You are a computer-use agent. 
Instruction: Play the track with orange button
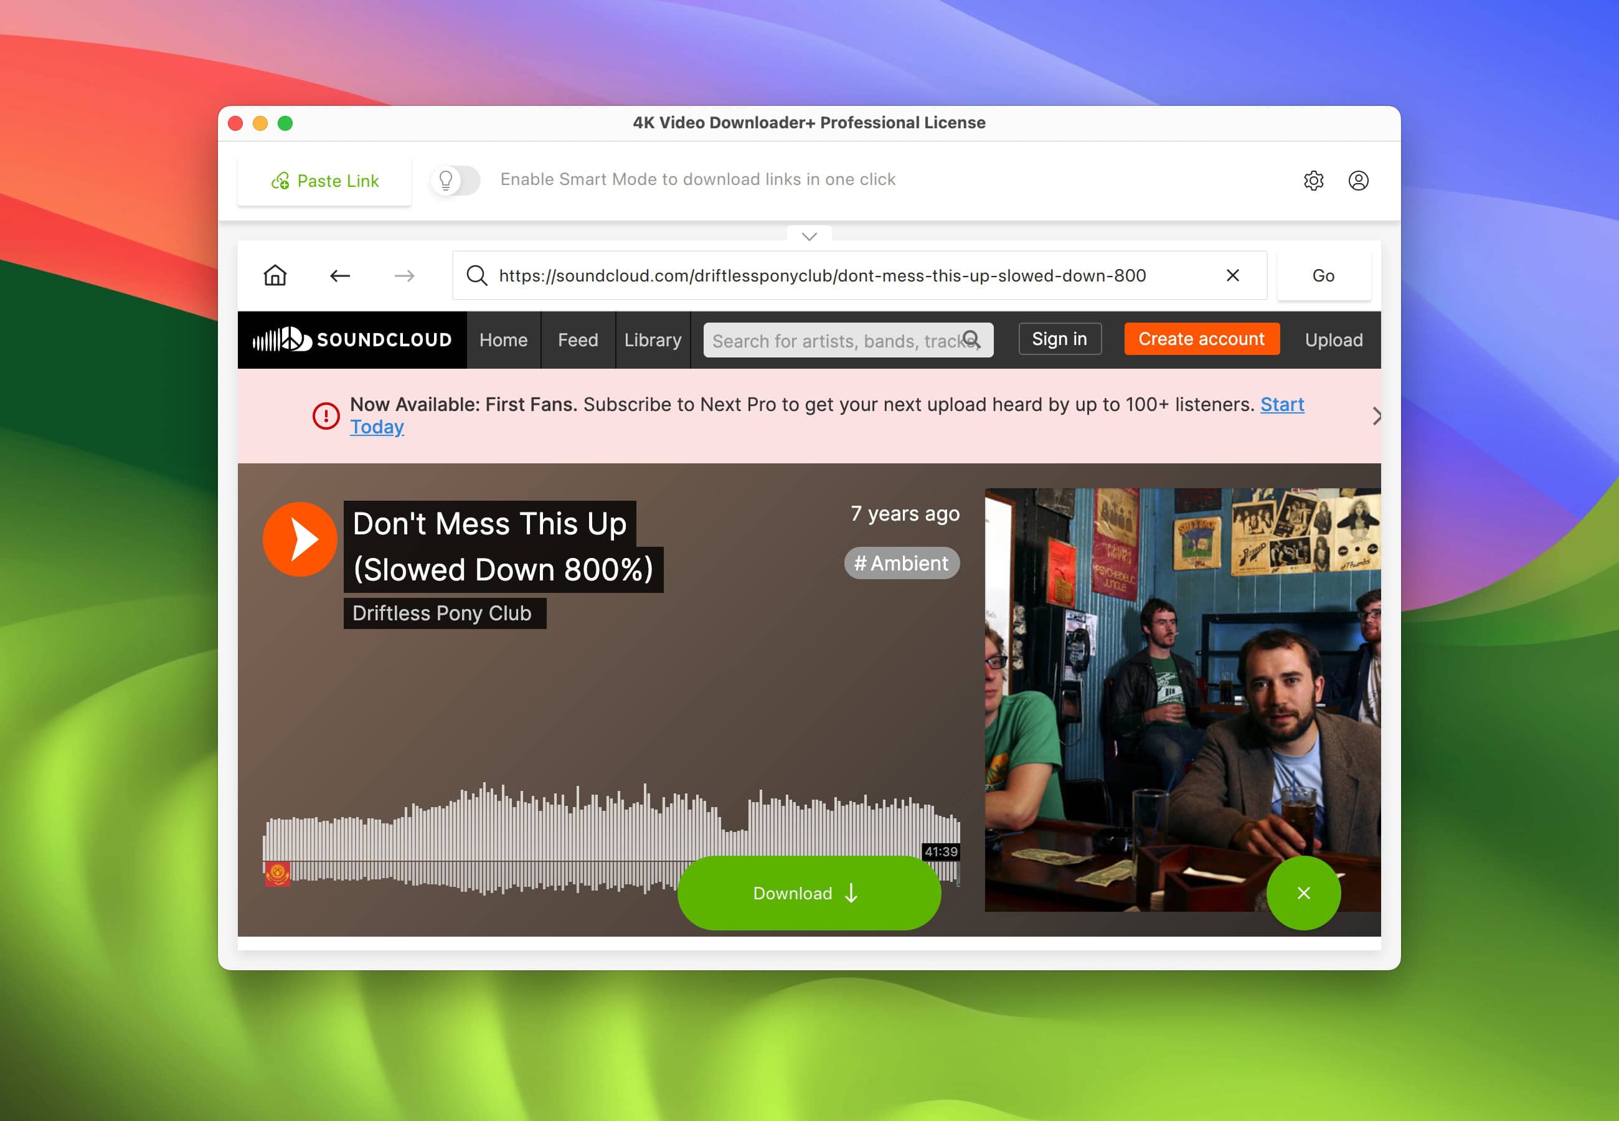point(300,539)
